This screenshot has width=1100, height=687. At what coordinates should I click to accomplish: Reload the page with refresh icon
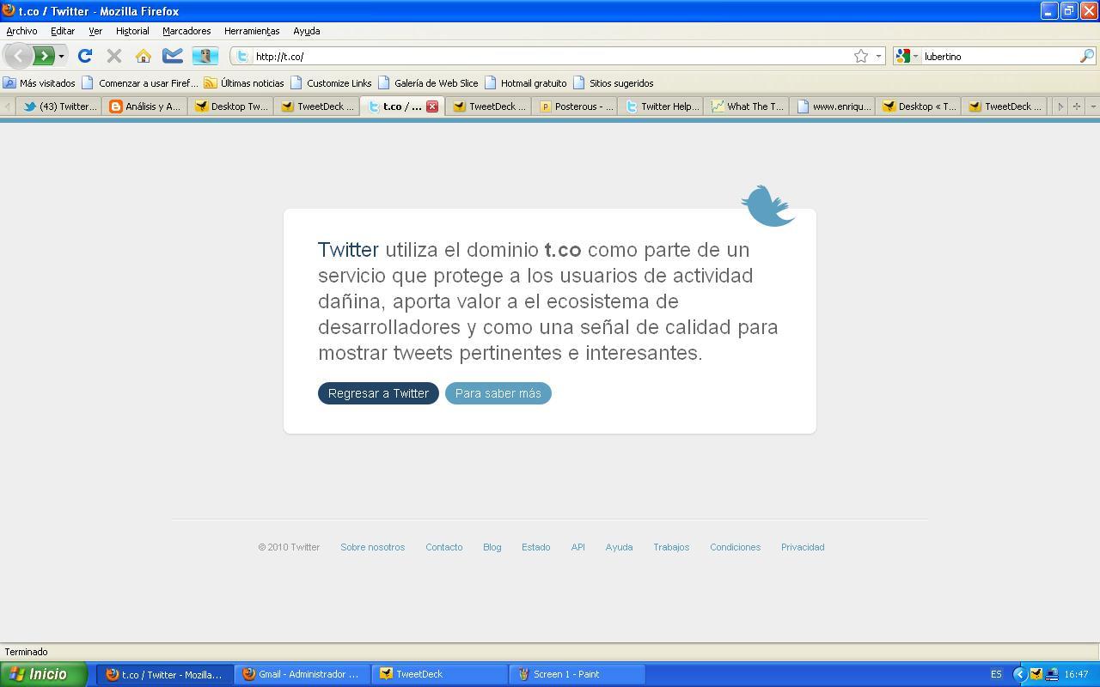pyautogui.click(x=84, y=56)
